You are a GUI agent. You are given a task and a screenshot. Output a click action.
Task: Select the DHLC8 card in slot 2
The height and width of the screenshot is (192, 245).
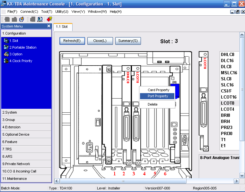pyautogui.click(x=127, y=115)
